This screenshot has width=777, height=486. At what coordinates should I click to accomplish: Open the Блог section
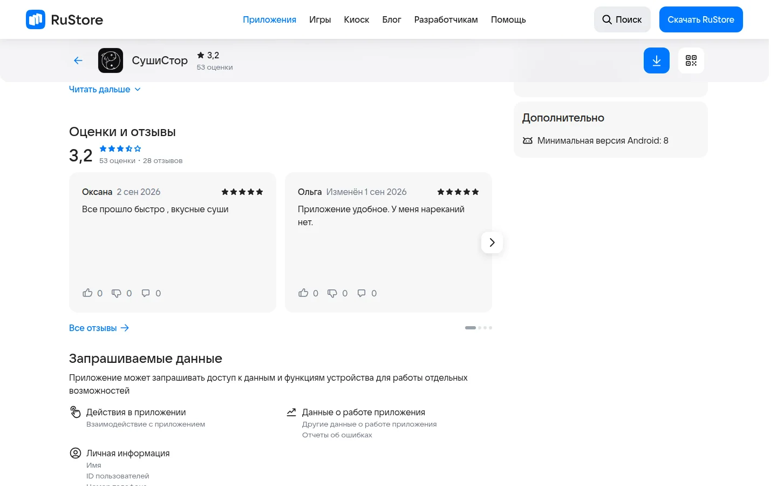pyautogui.click(x=392, y=19)
